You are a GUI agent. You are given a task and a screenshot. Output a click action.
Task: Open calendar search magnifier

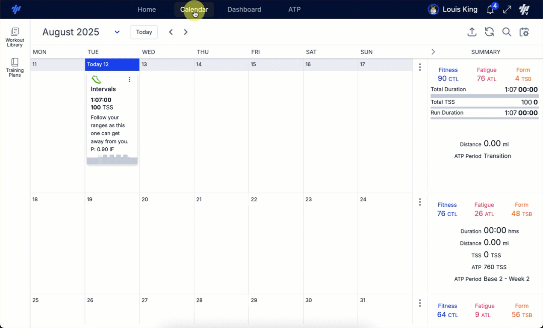[x=507, y=32]
